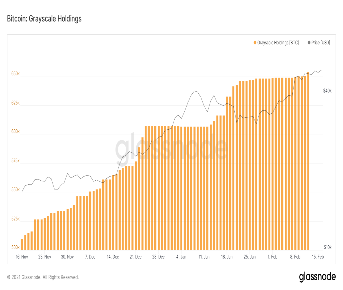Click the orange Grayscale Holdings legend dot
The width and height of the screenshot is (343, 290).
coord(255,43)
